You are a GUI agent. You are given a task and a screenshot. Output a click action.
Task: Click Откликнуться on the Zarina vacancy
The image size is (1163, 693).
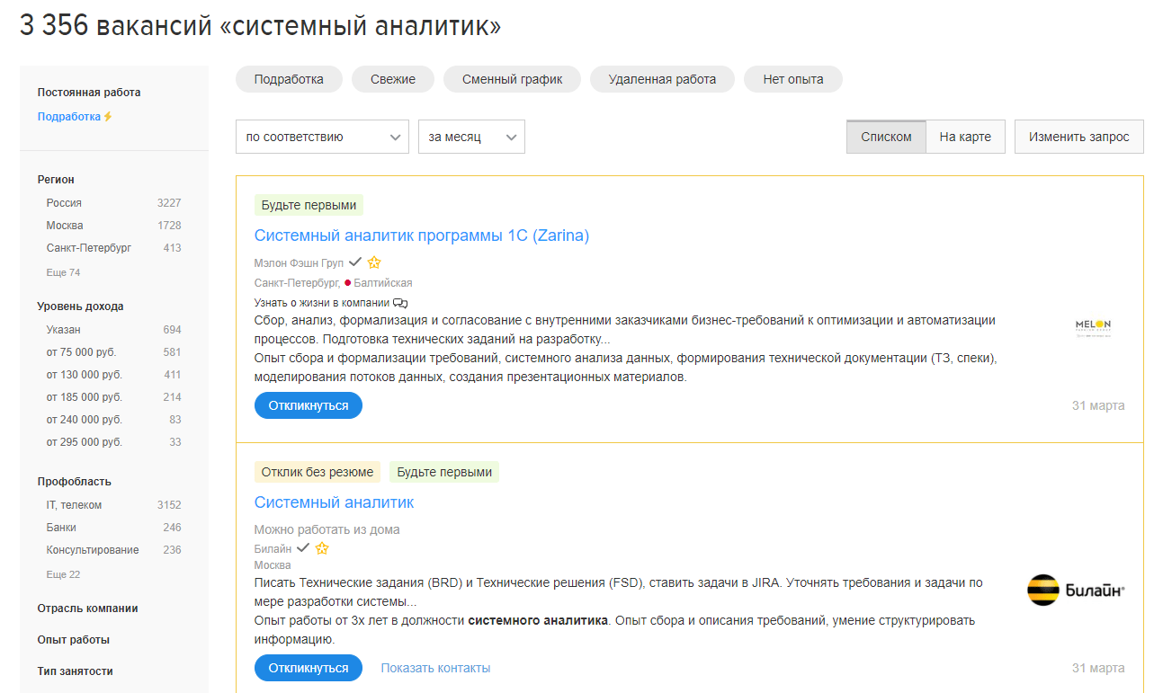(x=308, y=405)
